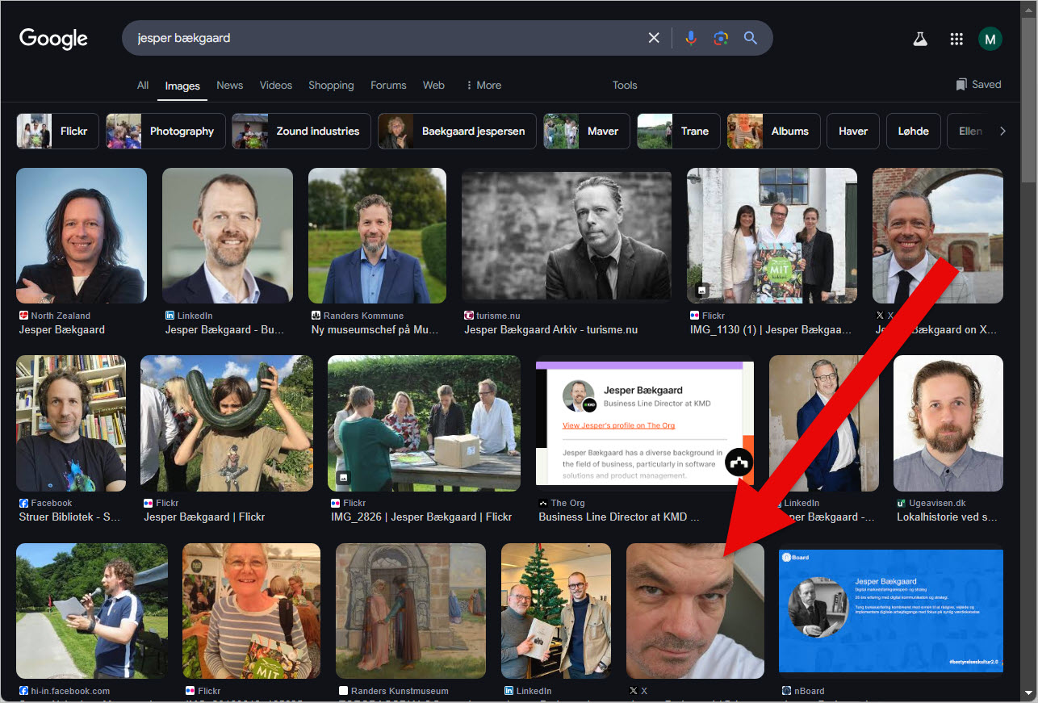Switch to Web results
Image resolution: width=1038 pixels, height=703 pixels.
(434, 85)
